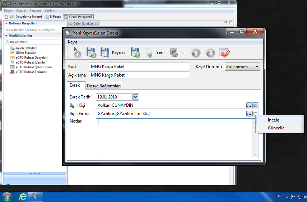The width and height of the screenshot is (307, 202).
Task: Open Giden Evraklar in the sidebar
Action: (25, 53)
